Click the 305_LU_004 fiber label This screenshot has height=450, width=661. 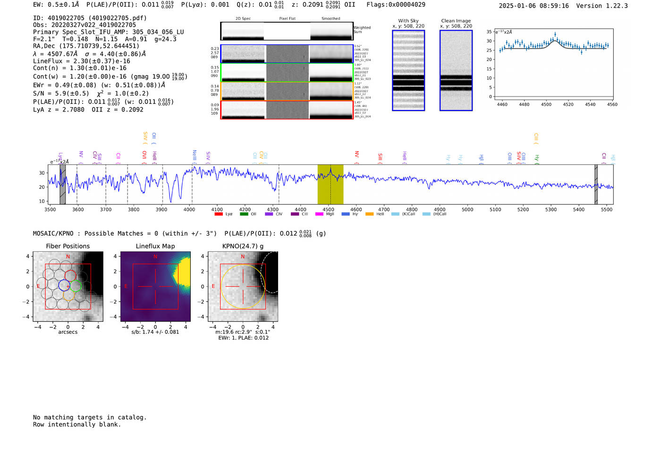[363, 116]
